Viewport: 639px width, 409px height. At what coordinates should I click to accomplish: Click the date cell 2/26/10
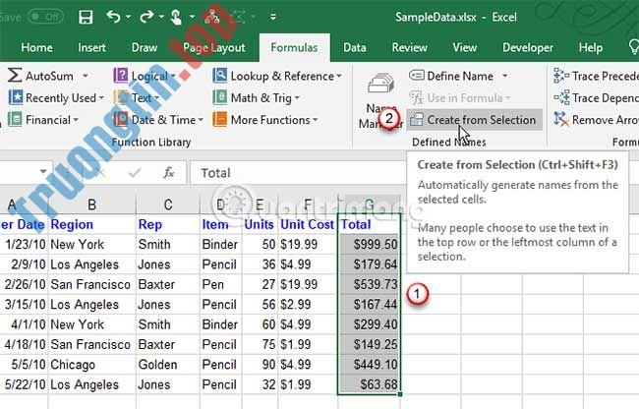25,284
